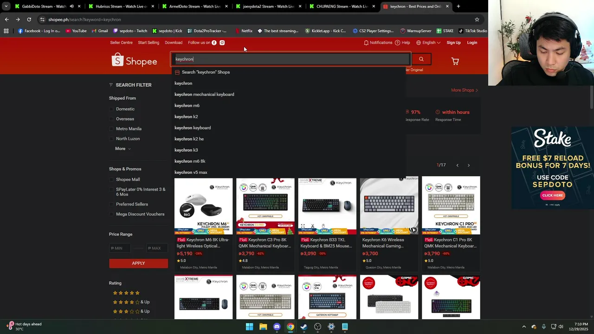594x334 pixels.
Task: Click the keychron search input field
Action: click(291, 59)
